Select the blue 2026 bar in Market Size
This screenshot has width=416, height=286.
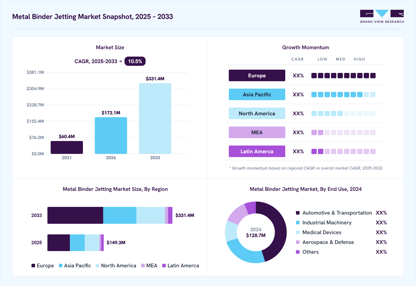[x=111, y=135]
